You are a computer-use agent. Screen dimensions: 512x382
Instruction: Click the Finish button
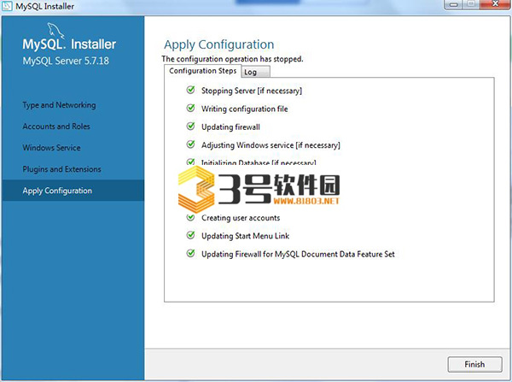click(x=474, y=364)
